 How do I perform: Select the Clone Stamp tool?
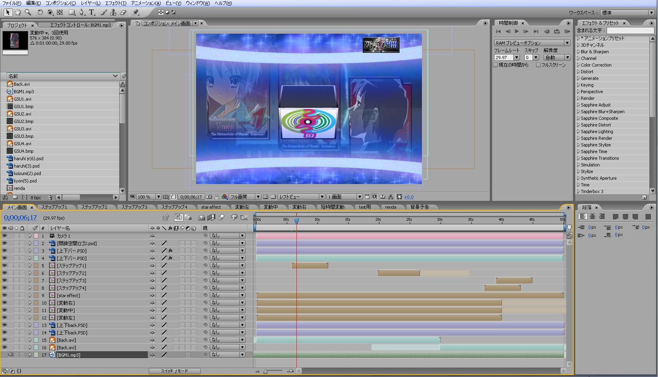coord(113,13)
